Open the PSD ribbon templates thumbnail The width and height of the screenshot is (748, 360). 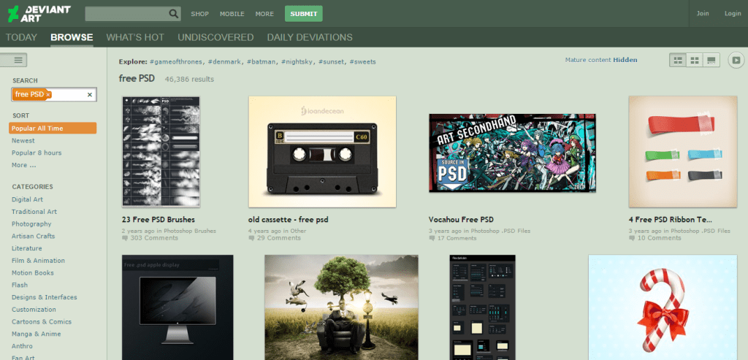(683, 152)
